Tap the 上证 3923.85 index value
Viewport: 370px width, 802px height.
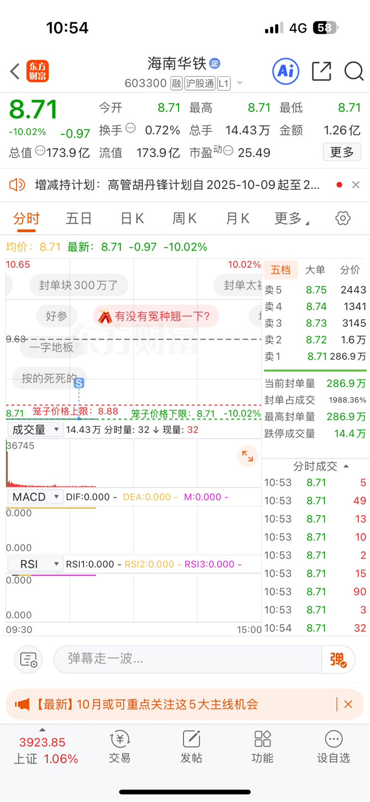click(42, 742)
